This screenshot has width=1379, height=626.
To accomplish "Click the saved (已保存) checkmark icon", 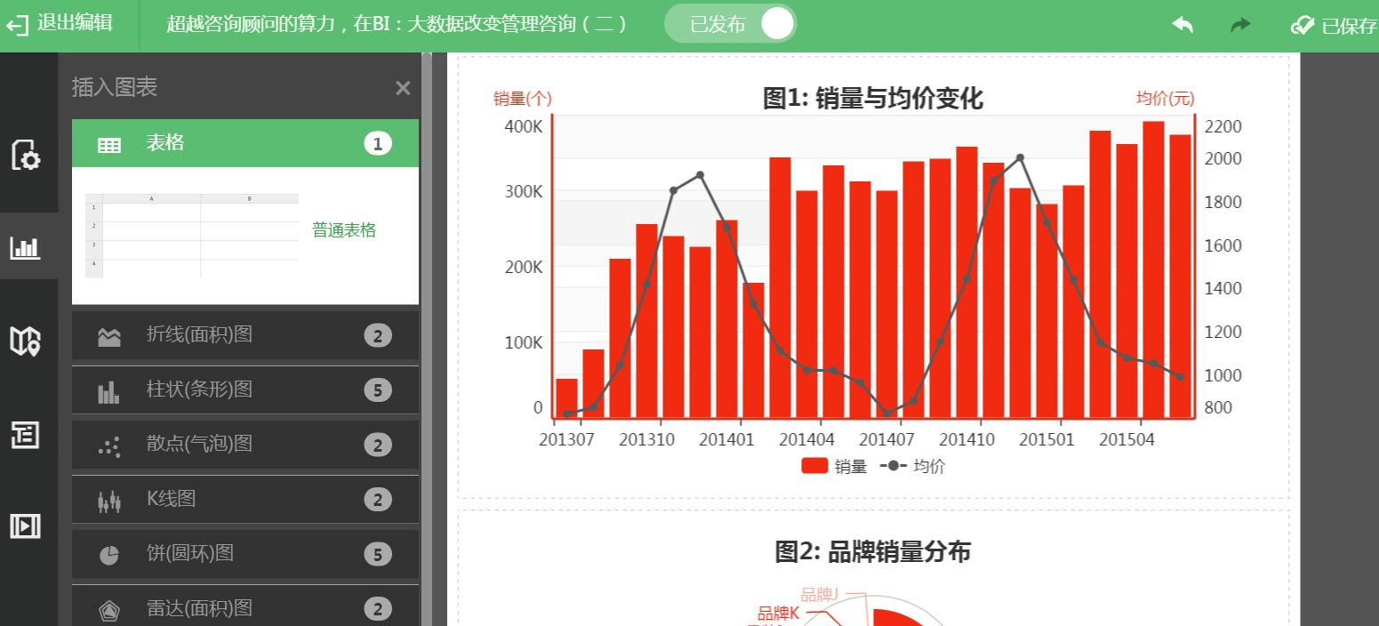I will [x=1303, y=26].
